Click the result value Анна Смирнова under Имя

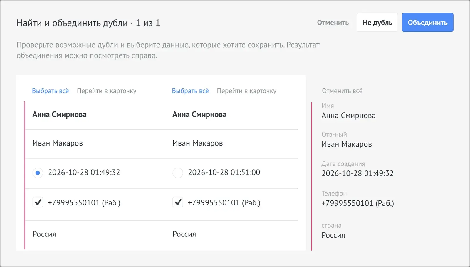point(348,116)
